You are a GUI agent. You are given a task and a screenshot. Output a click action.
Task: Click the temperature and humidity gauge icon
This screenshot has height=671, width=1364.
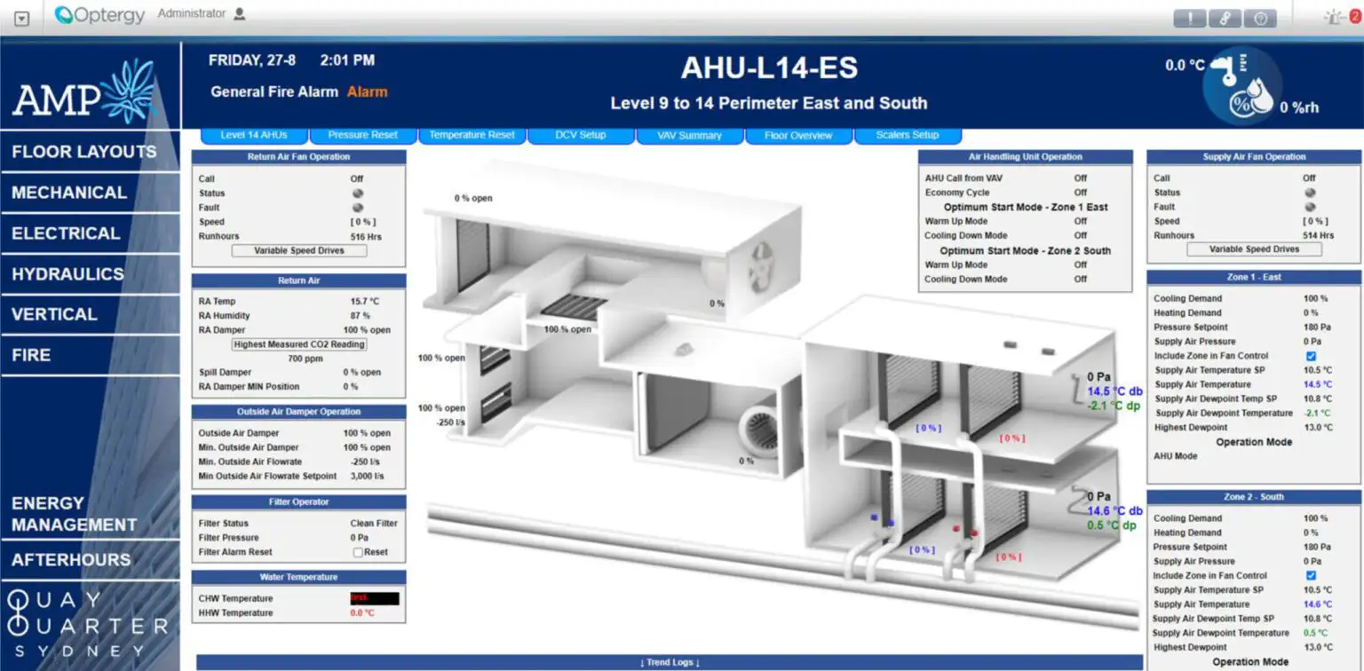1241,86
